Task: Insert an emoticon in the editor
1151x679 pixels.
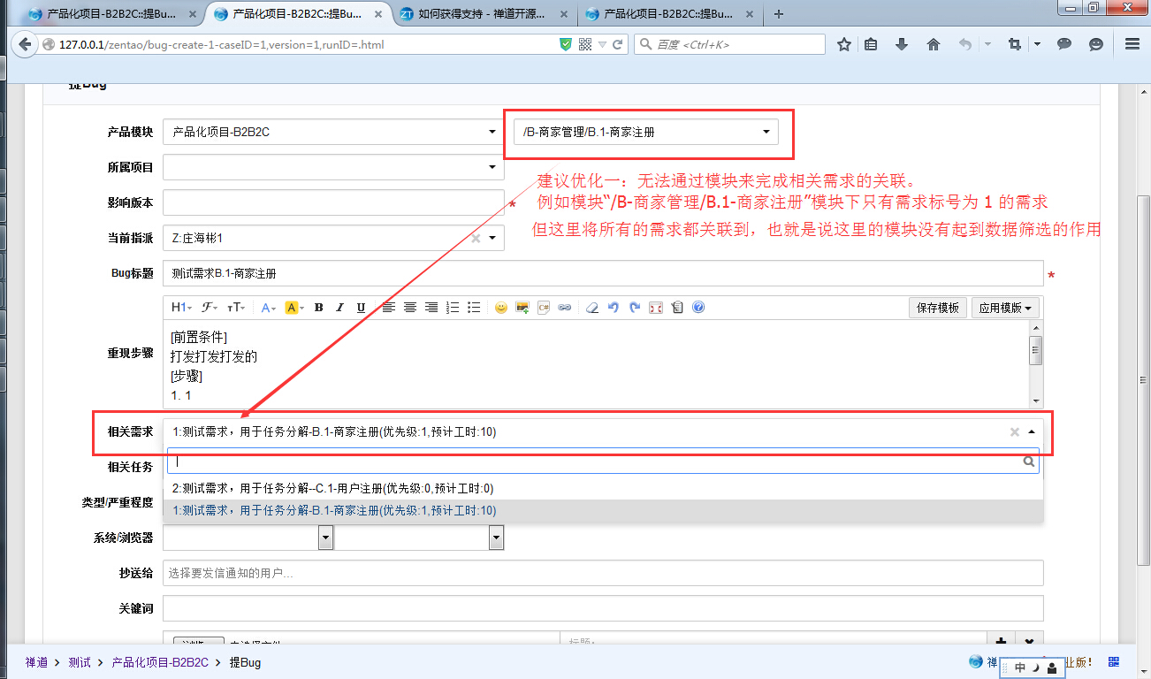Action: click(501, 308)
